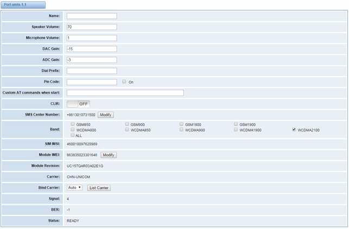The height and width of the screenshot is (229, 349).
Task: Check the GSM850 band checkbox
Action: pos(73,124)
